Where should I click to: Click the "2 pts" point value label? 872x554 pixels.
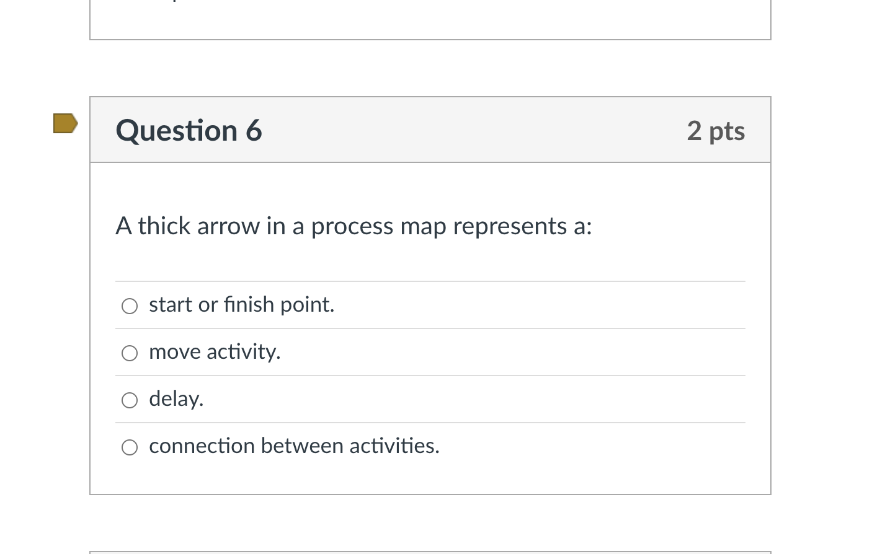(x=716, y=130)
